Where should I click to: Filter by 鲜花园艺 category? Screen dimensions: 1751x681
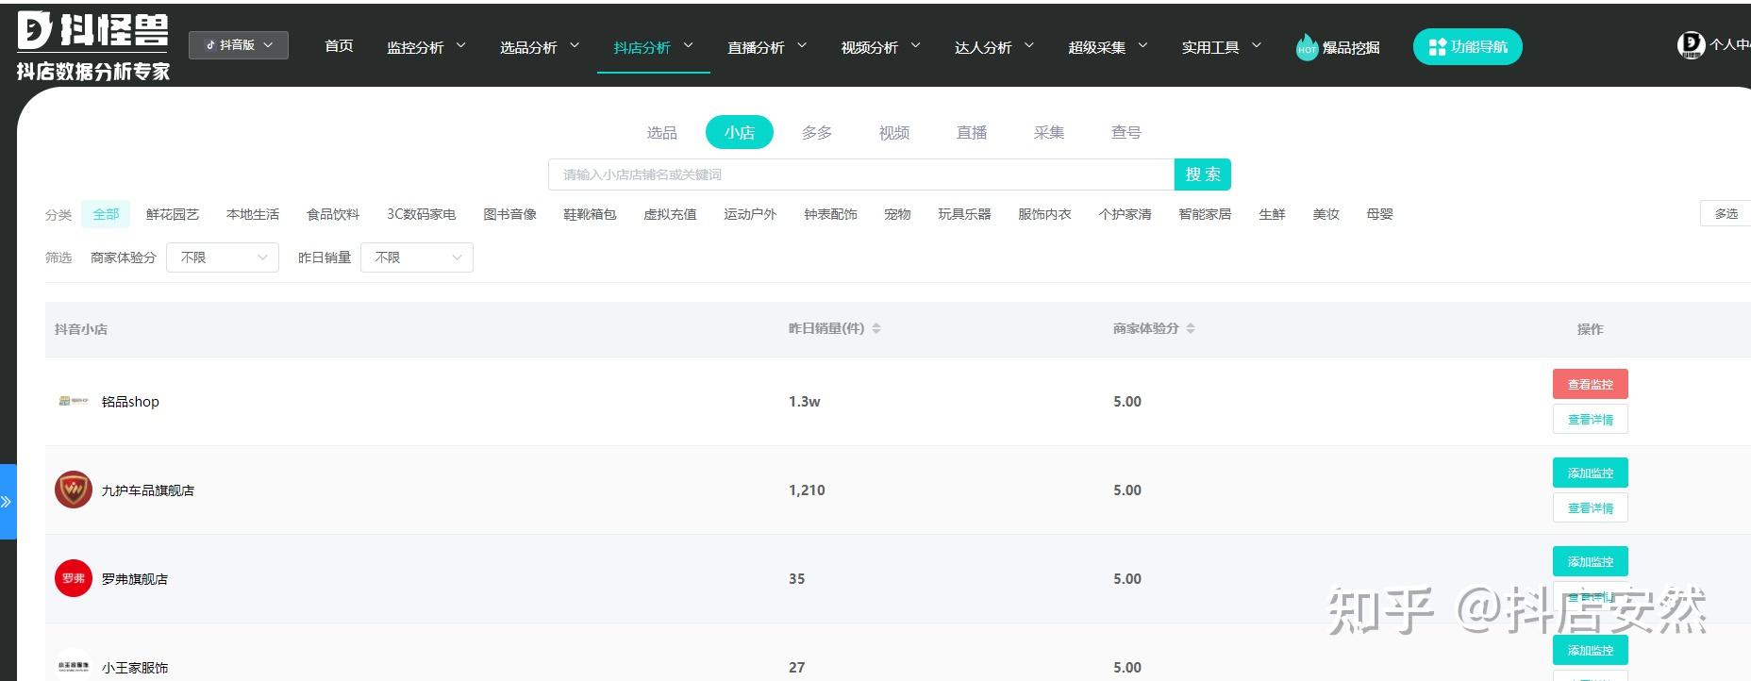tap(173, 214)
